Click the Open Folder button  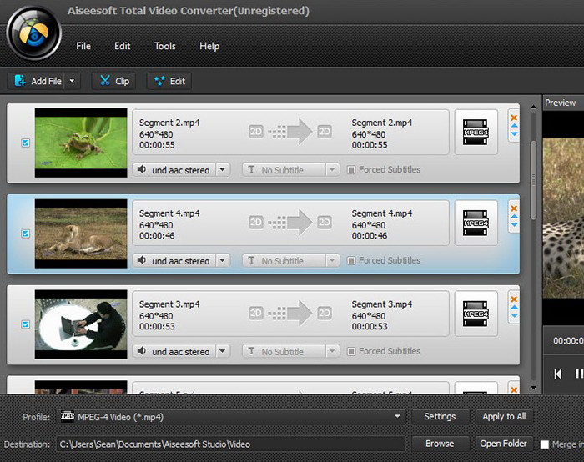point(504,444)
